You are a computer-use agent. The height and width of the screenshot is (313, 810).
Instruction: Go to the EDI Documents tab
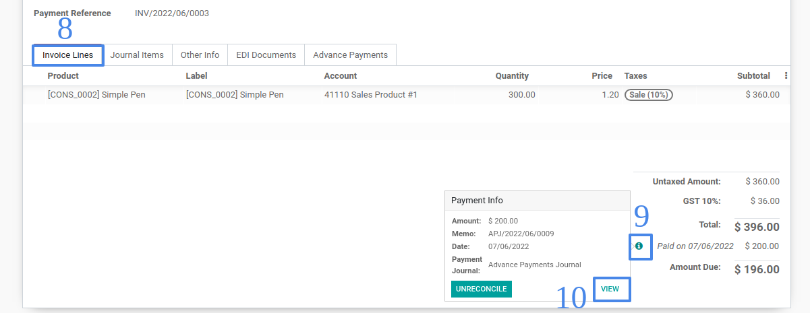coord(266,55)
